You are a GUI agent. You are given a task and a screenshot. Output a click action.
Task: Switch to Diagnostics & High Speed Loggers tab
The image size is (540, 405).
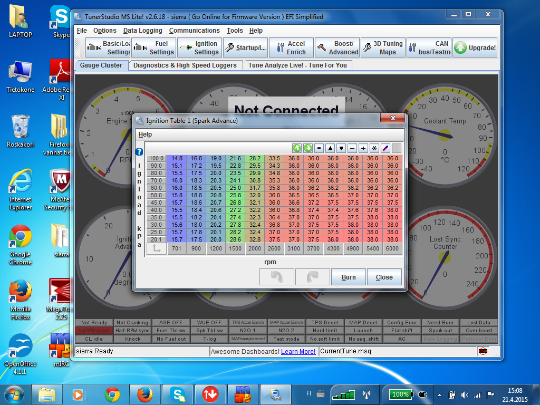pyautogui.click(x=185, y=65)
